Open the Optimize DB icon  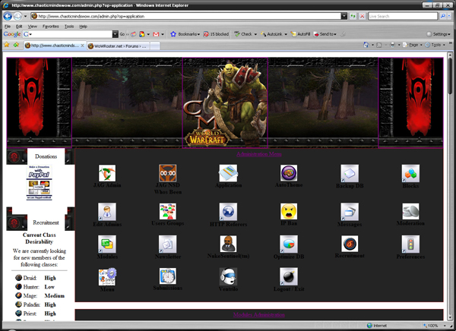coord(289,244)
